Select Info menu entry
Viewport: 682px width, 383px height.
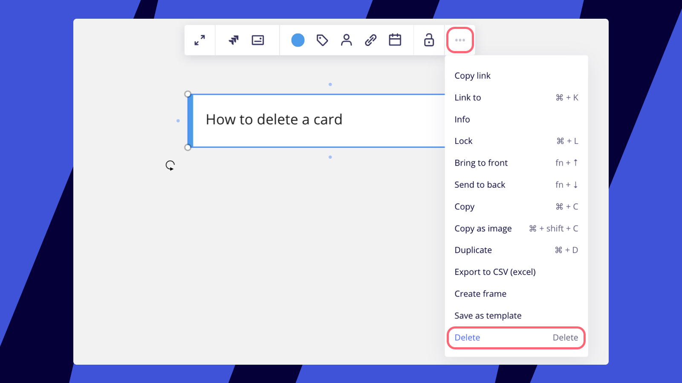tap(462, 120)
